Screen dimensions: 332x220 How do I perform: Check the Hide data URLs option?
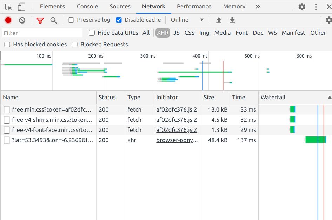92,33
